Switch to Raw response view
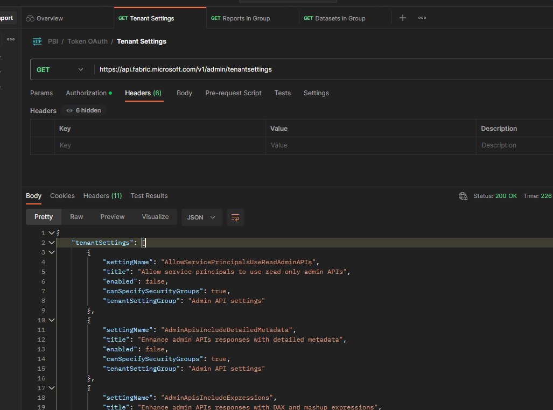Screen dimensions: 553x410 (x=76, y=217)
